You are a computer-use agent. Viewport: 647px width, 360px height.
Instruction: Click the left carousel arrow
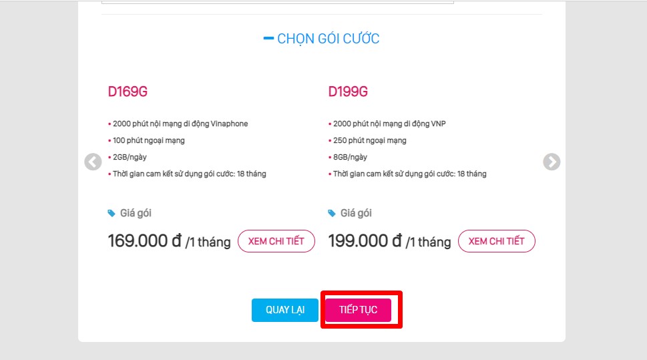tap(93, 162)
